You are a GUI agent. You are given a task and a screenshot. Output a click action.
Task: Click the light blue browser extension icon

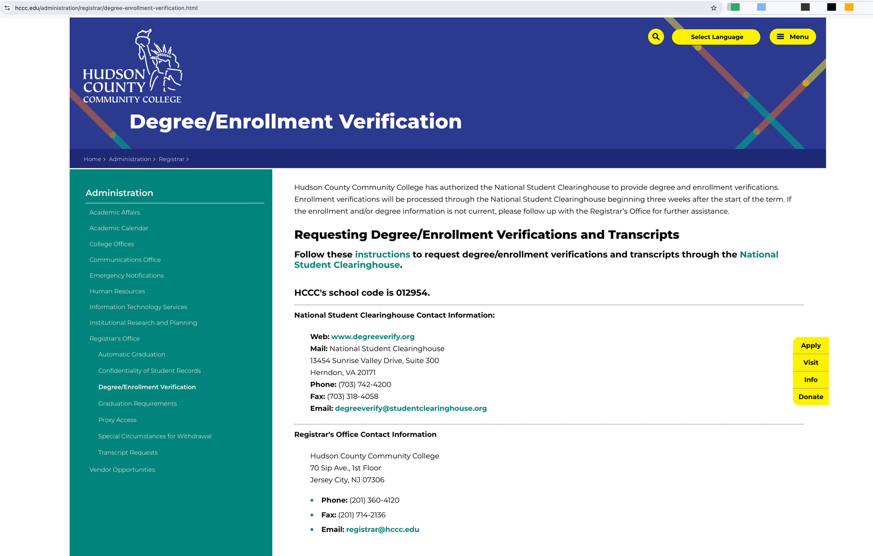pyautogui.click(x=762, y=7)
